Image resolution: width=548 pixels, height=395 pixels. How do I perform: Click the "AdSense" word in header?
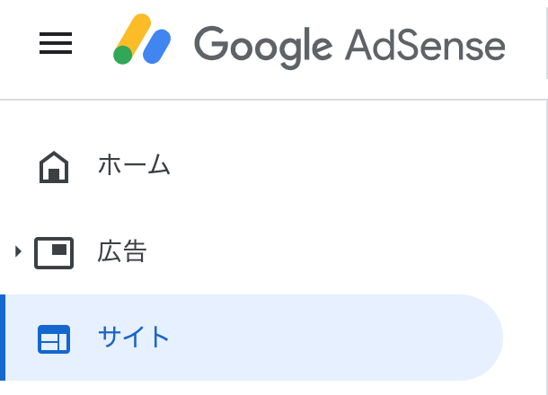tap(425, 46)
